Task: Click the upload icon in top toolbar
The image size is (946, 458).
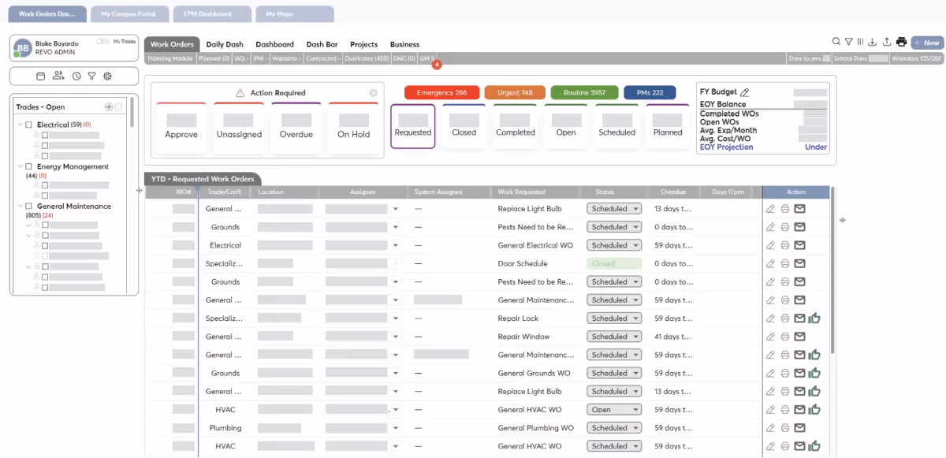Action: coord(887,43)
